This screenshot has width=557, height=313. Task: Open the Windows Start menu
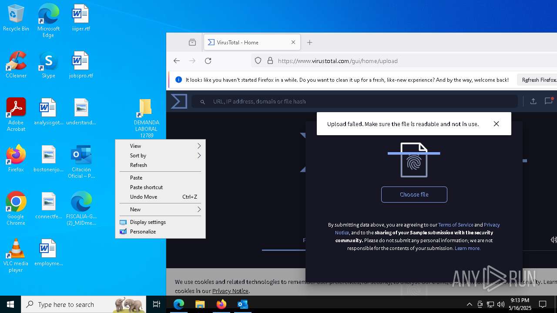pos(10,304)
